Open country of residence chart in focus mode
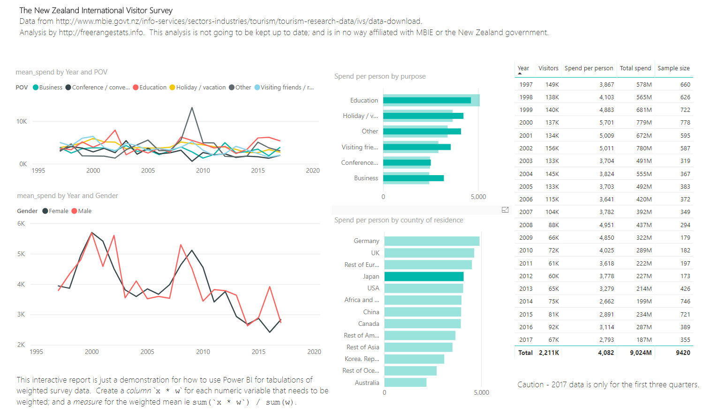This screenshot has width=718, height=413. click(505, 210)
